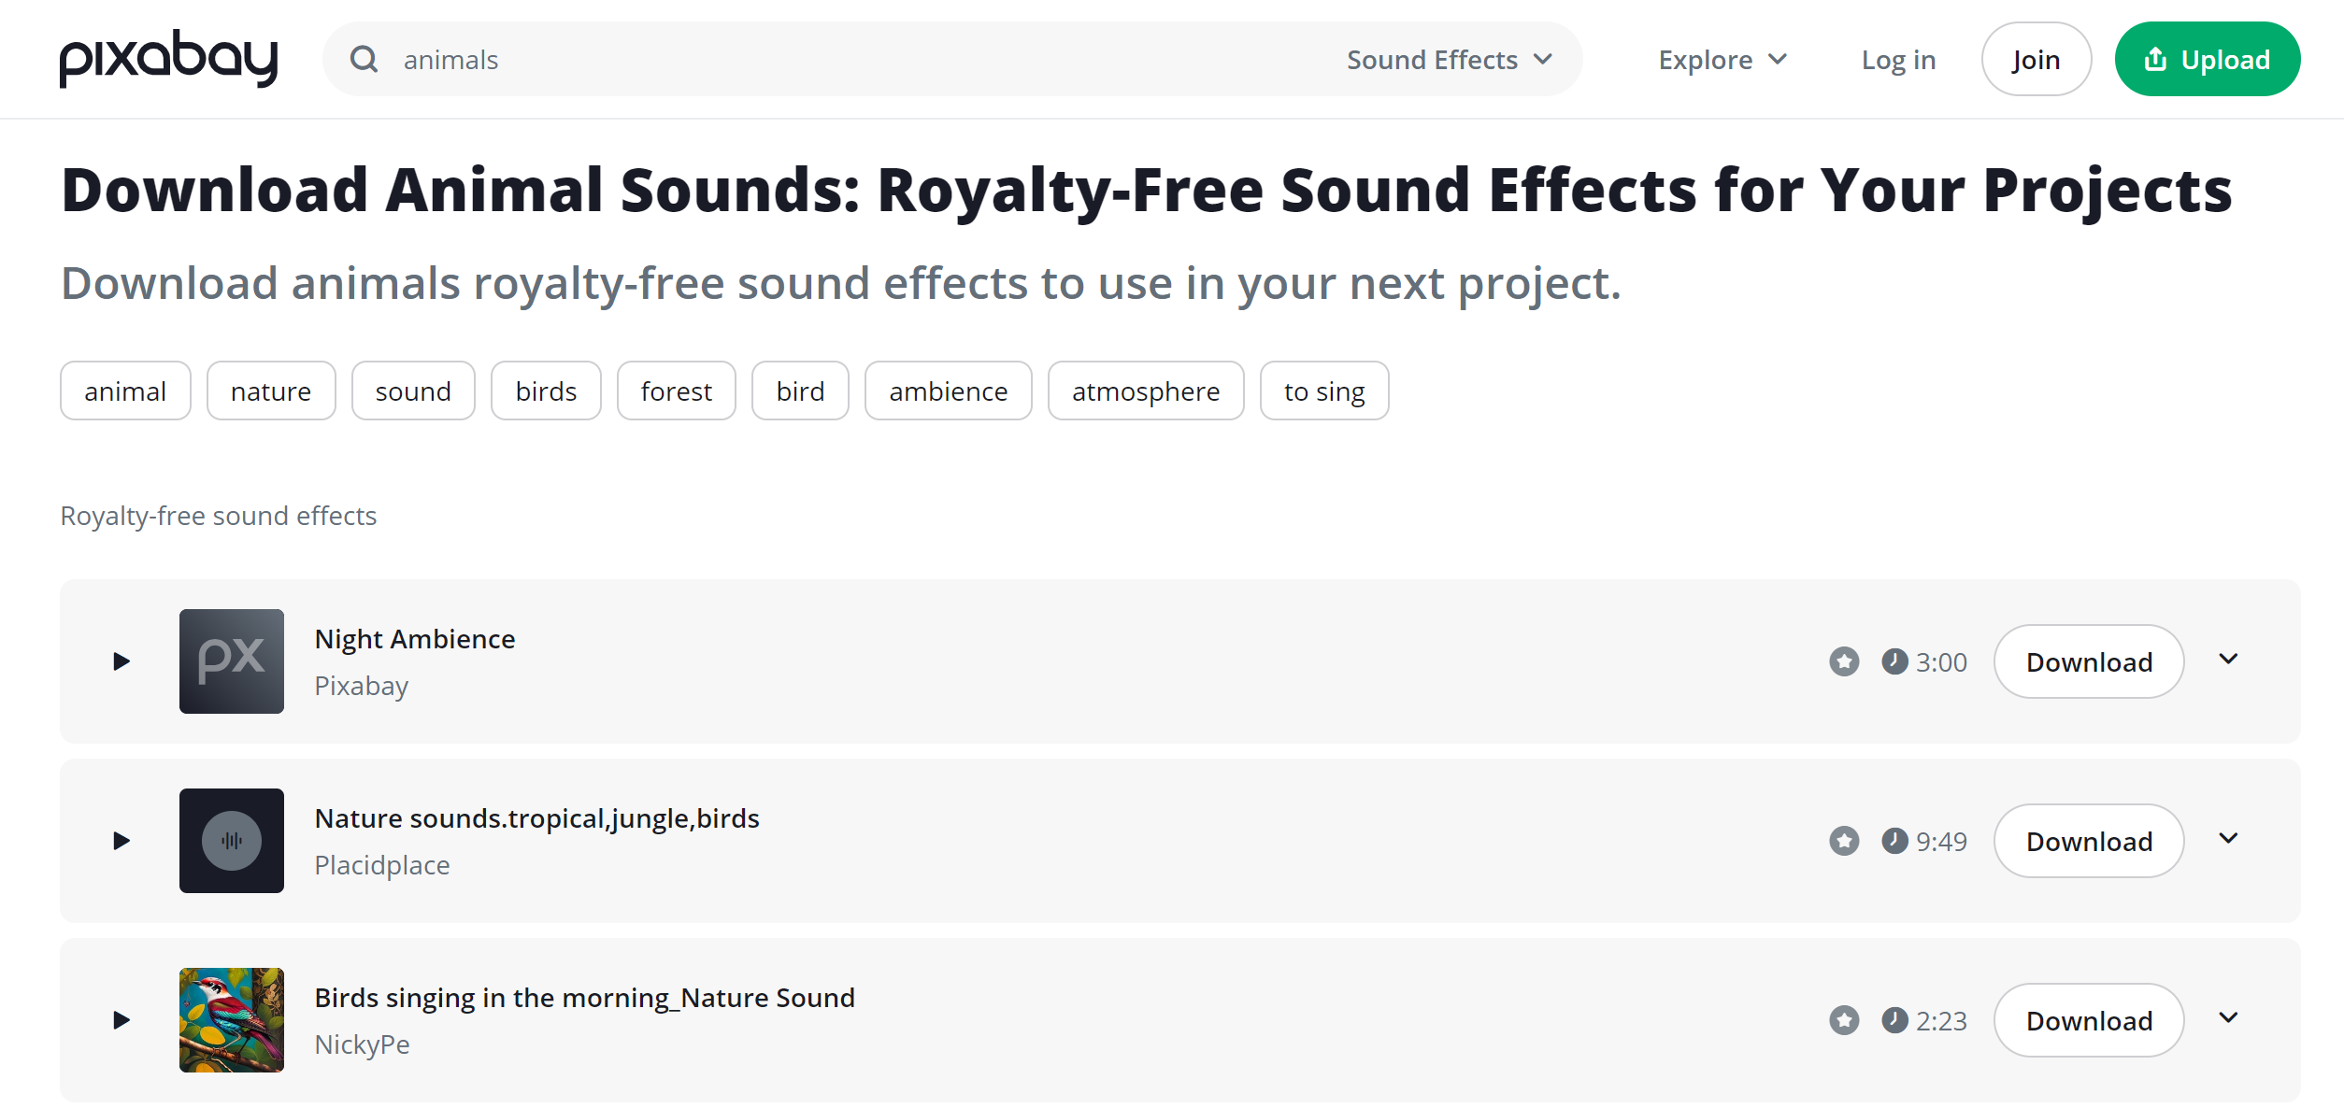
Task: Download the Night Ambience sound
Action: (2089, 661)
